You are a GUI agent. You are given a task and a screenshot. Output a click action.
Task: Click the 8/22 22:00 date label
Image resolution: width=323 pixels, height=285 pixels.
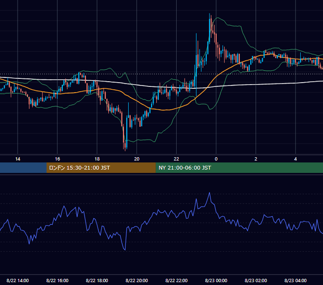pos(176,280)
